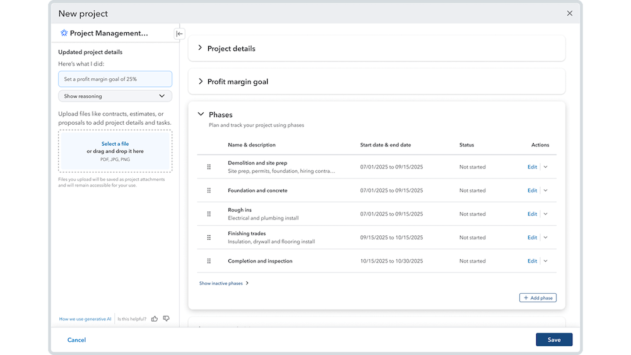Open actions dropdown for Completion and inspection
The height and width of the screenshot is (355, 631).
click(546, 261)
